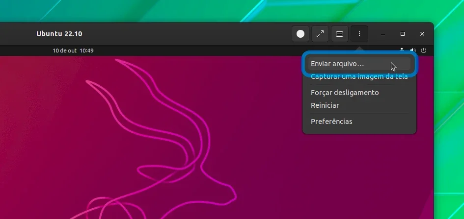The height and width of the screenshot is (219, 464).
Task: Click the Ubuntu 22.10 window title
Action: tap(59, 34)
